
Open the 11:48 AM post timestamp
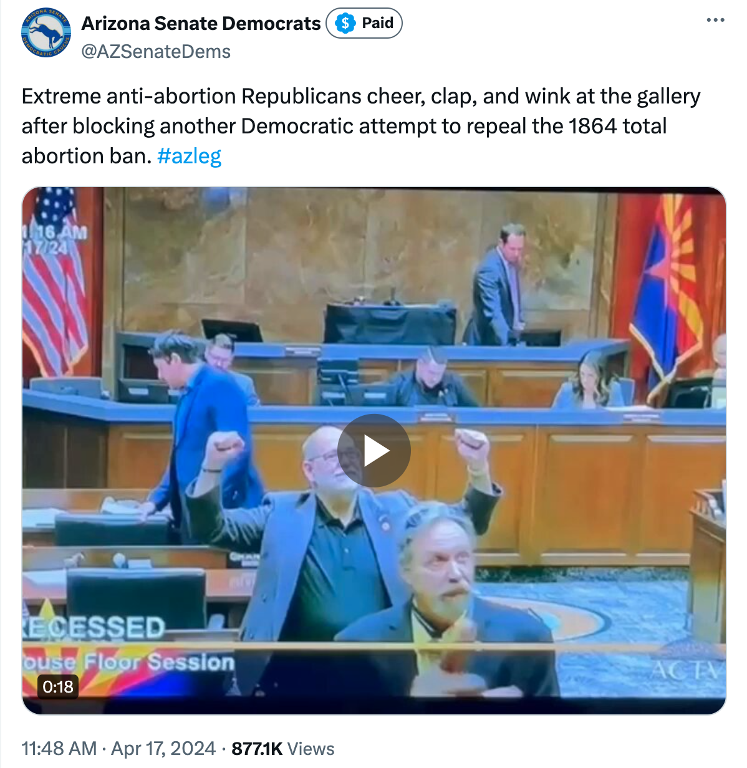(59, 748)
